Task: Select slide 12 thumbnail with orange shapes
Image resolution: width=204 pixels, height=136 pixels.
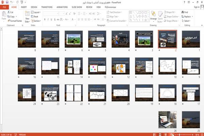Action: click(x=121, y=66)
